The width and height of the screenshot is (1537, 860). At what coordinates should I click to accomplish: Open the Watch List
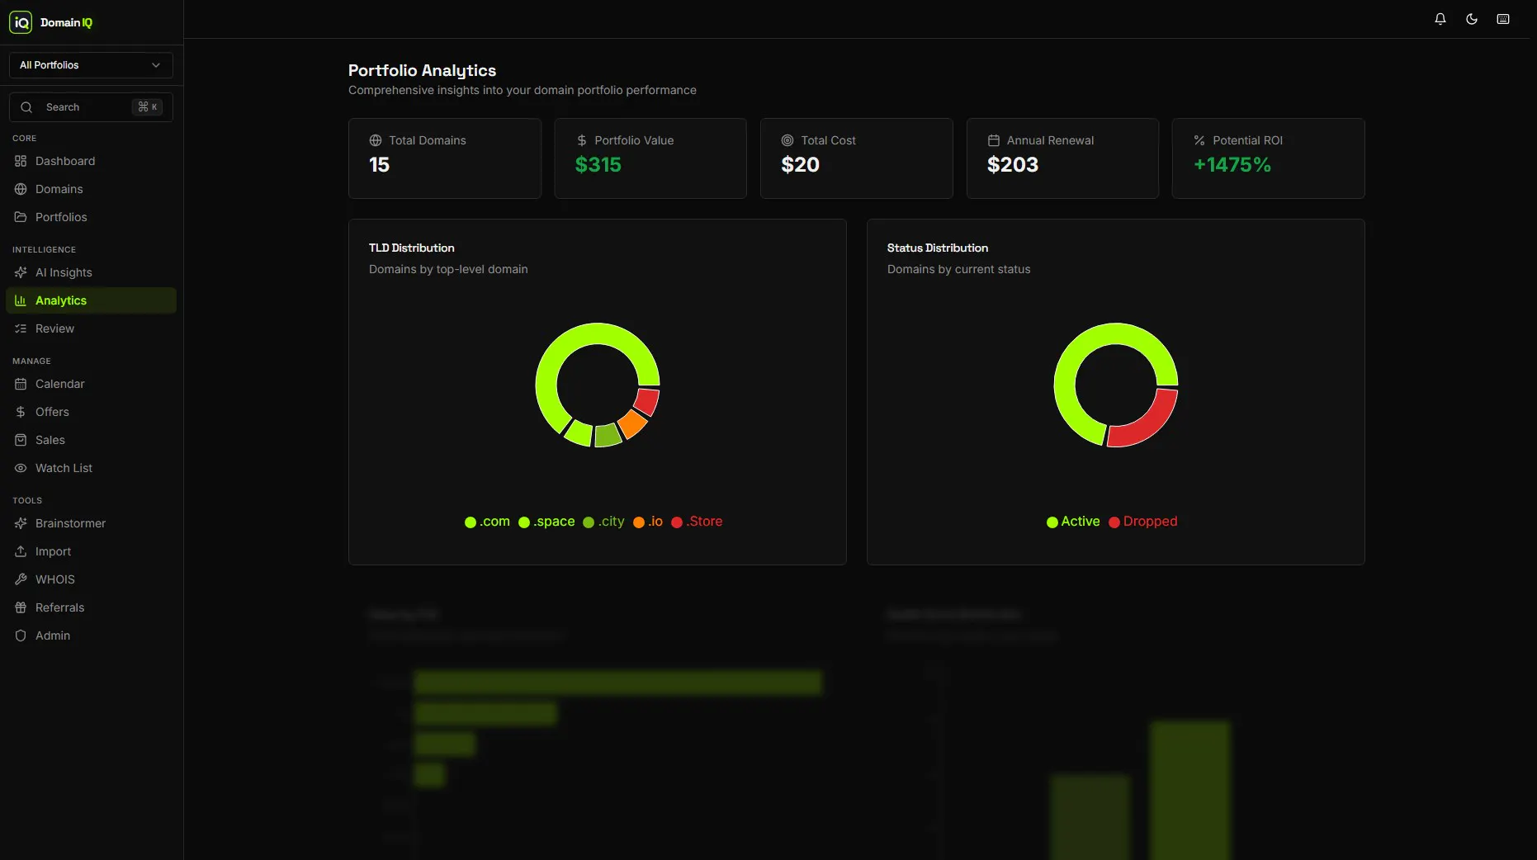[91, 468]
